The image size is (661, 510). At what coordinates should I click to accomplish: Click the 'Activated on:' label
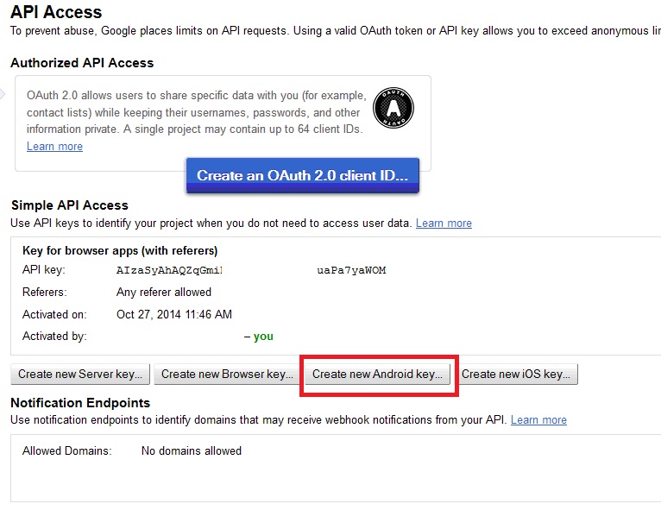54,314
